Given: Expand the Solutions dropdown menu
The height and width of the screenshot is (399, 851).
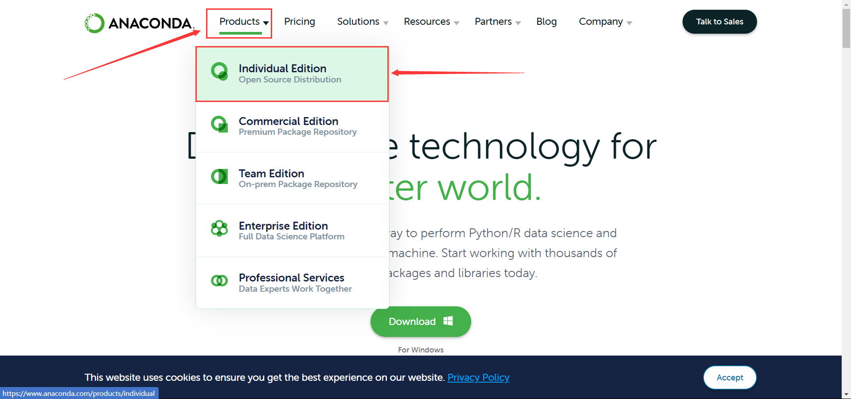Looking at the screenshot, I should coord(363,22).
